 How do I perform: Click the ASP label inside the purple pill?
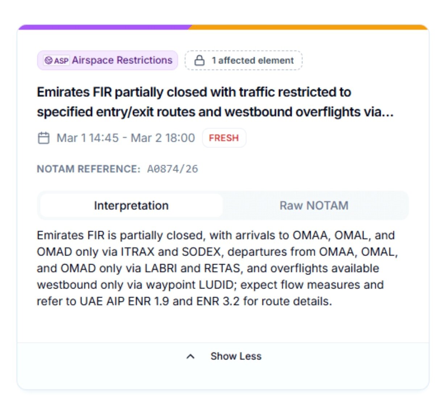click(x=62, y=61)
